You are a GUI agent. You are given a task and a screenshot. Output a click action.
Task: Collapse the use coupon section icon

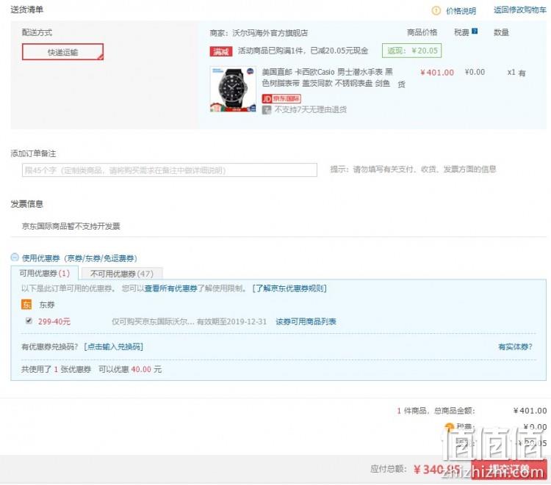(15, 258)
